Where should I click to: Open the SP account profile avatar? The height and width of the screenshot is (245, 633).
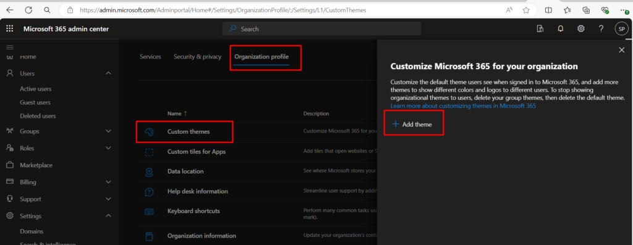pos(621,28)
